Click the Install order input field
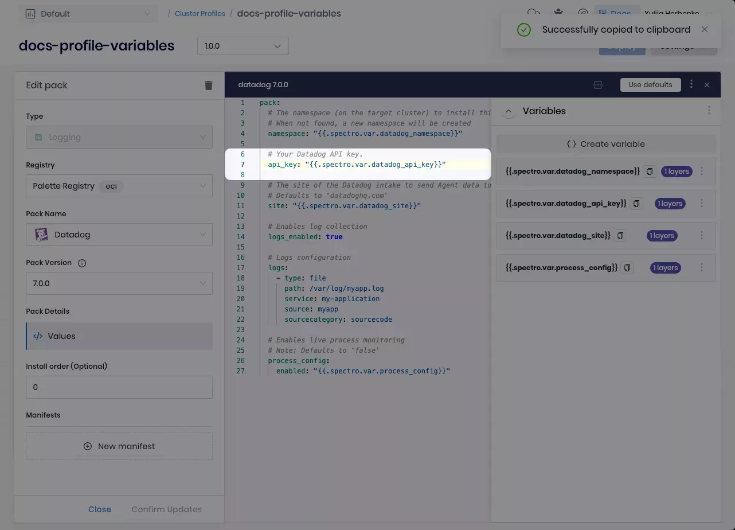 pos(119,387)
